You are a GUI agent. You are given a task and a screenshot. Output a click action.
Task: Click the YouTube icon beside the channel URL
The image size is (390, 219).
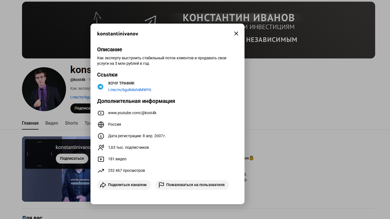pos(101,113)
